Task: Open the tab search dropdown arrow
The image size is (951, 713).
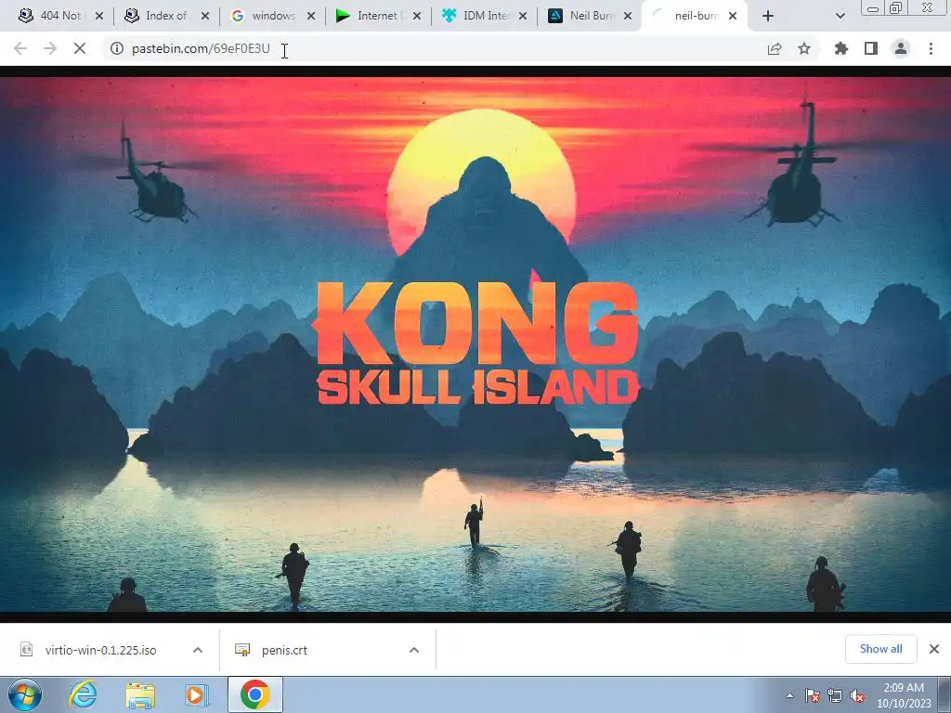Action: pyautogui.click(x=840, y=17)
